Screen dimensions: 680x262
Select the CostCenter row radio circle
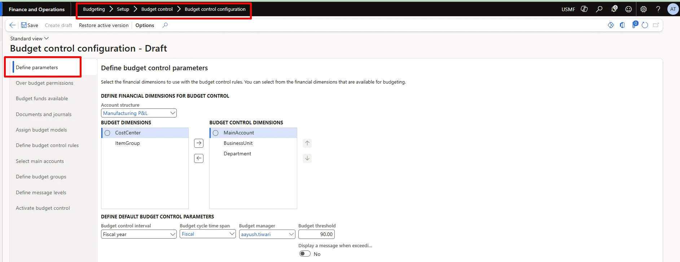[x=108, y=133]
